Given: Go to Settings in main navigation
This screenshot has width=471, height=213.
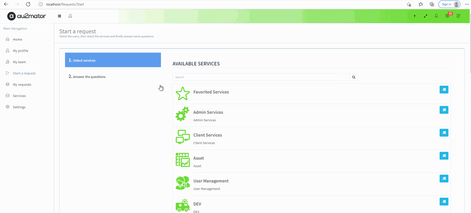Looking at the screenshot, I should (19, 107).
